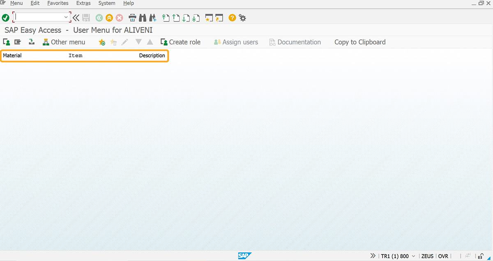This screenshot has width=493, height=261.
Task: Open Customize Local Layout gear icon
Action: 242,18
